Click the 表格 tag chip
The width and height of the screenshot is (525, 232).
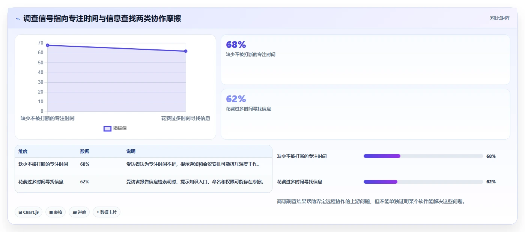(x=56, y=212)
